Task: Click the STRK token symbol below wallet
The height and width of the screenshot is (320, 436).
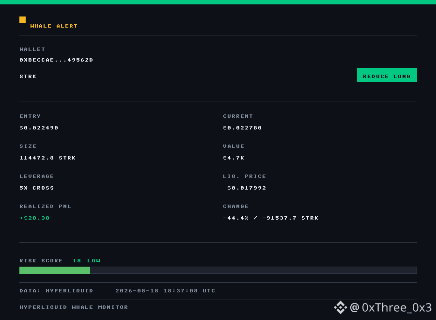Action: tap(28, 76)
